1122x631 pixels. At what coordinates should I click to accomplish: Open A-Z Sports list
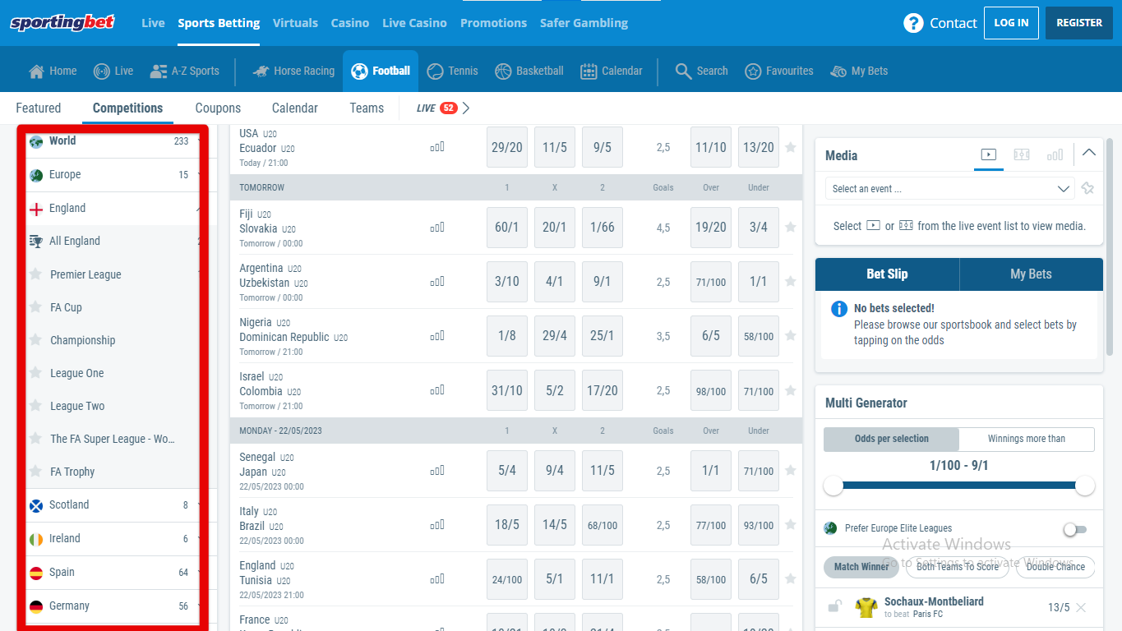click(185, 71)
